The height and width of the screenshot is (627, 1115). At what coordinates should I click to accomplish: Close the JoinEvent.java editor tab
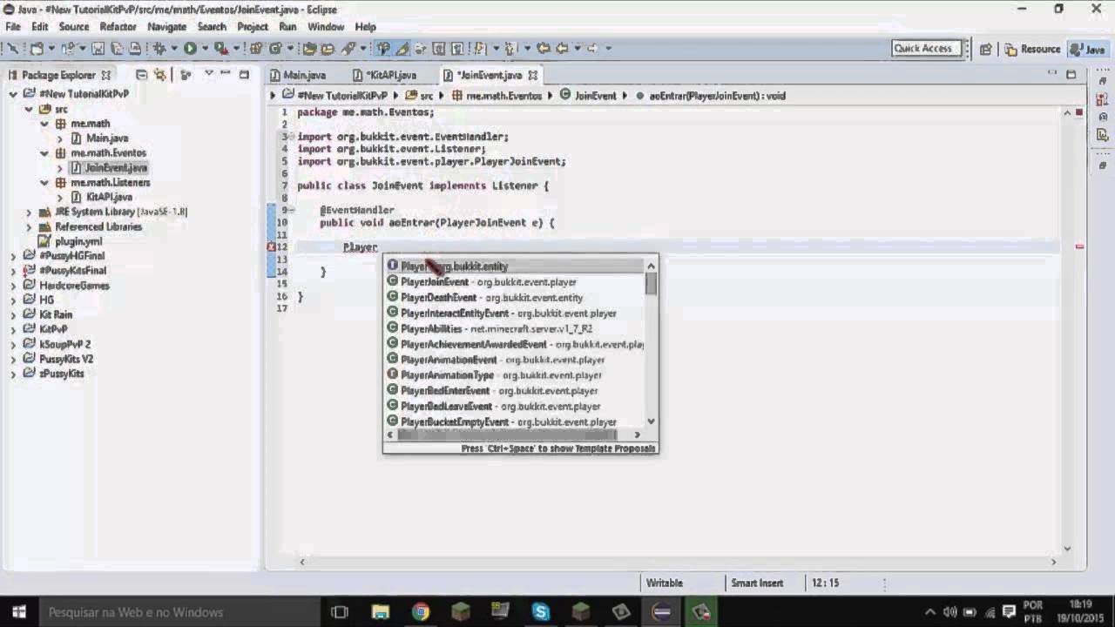click(532, 75)
